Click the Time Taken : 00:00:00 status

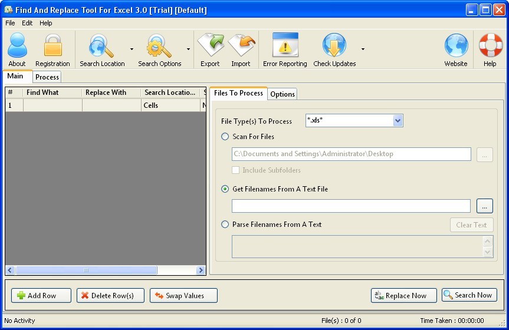pos(452,321)
